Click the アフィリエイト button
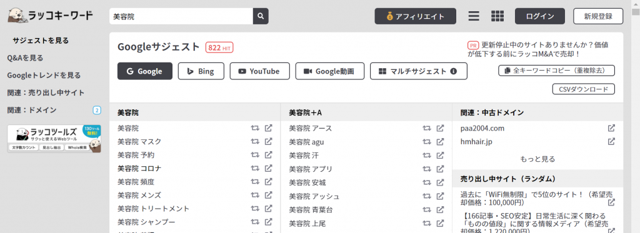This screenshot has height=233, width=640. tap(415, 16)
